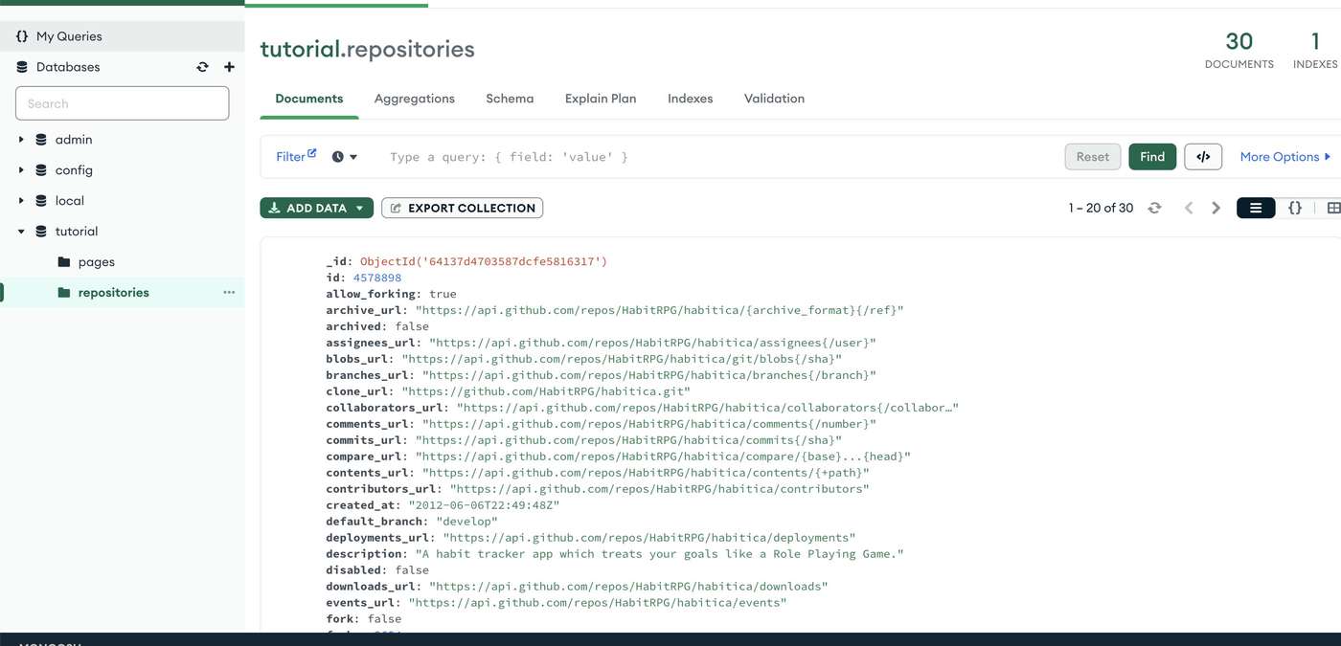The width and height of the screenshot is (1341, 646).
Task: Run the query with Find button
Action: (1152, 156)
